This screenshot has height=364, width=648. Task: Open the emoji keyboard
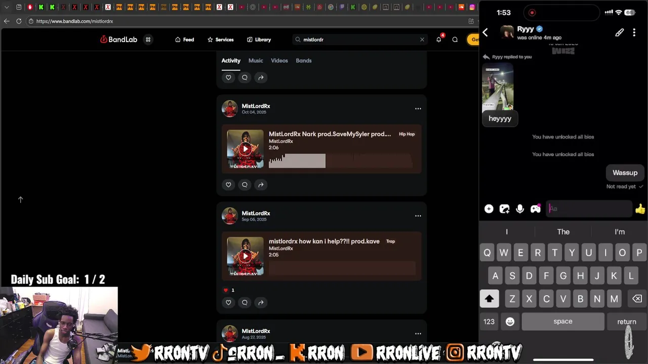pos(510,322)
